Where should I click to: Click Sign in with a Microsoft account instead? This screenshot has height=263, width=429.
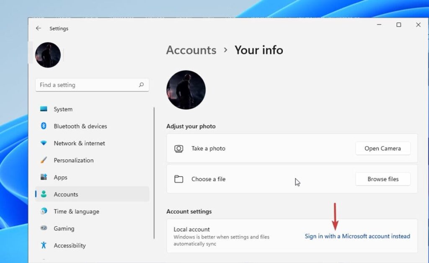coord(357,236)
